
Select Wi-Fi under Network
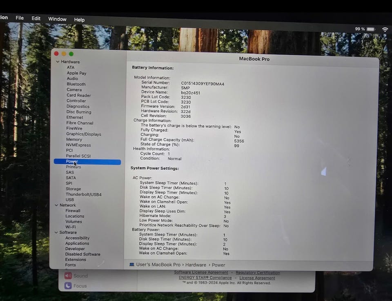pyautogui.click(x=71, y=227)
